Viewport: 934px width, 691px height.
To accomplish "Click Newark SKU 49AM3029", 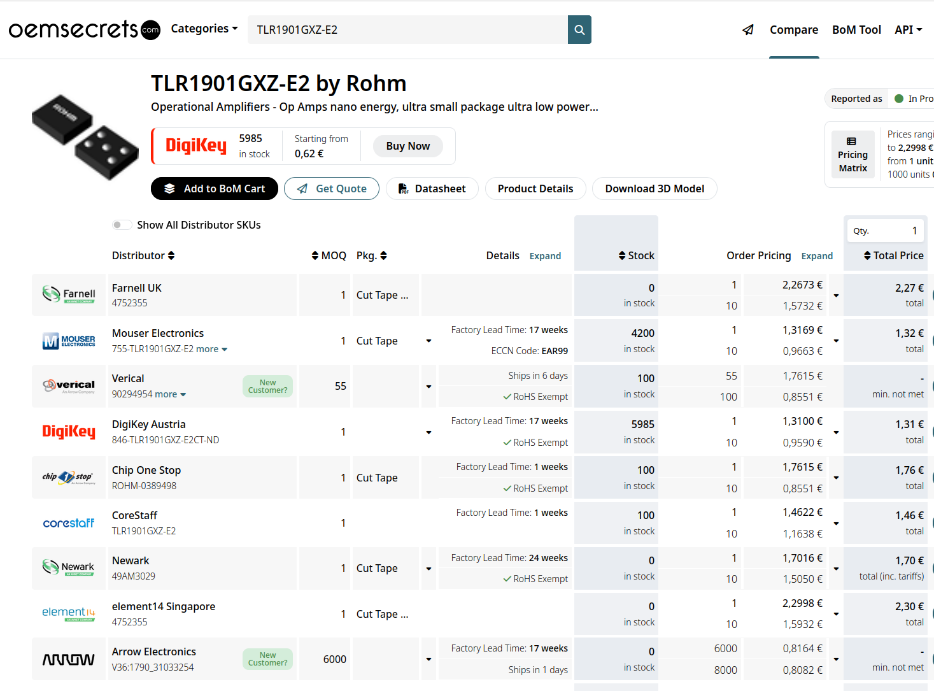I will 134,576.
